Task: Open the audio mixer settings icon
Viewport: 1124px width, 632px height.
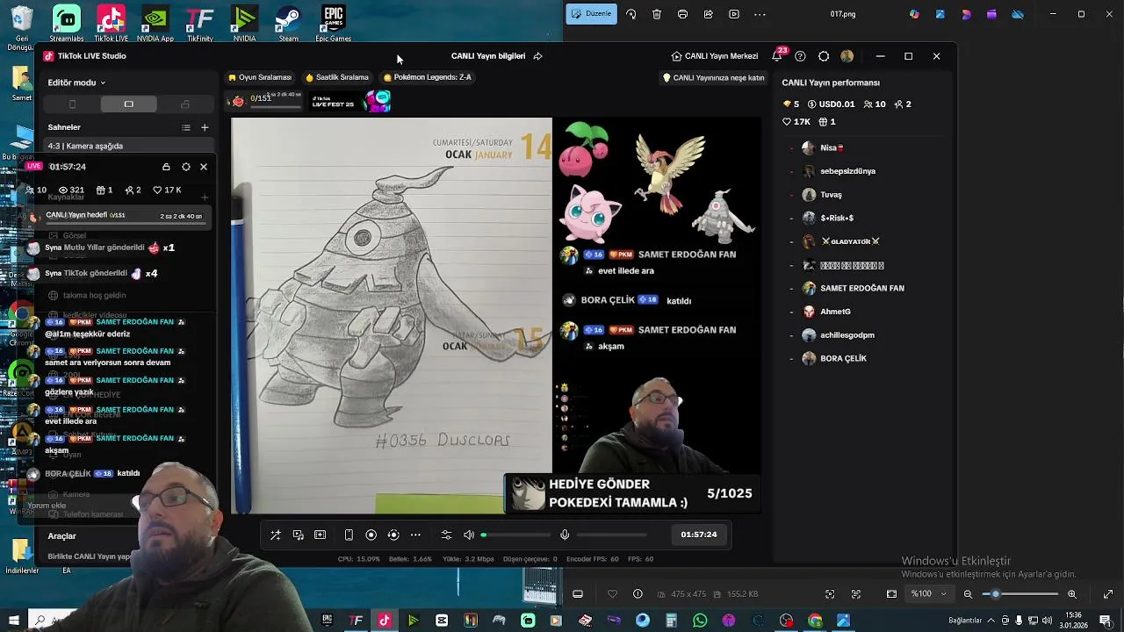Action: tap(446, 535)
